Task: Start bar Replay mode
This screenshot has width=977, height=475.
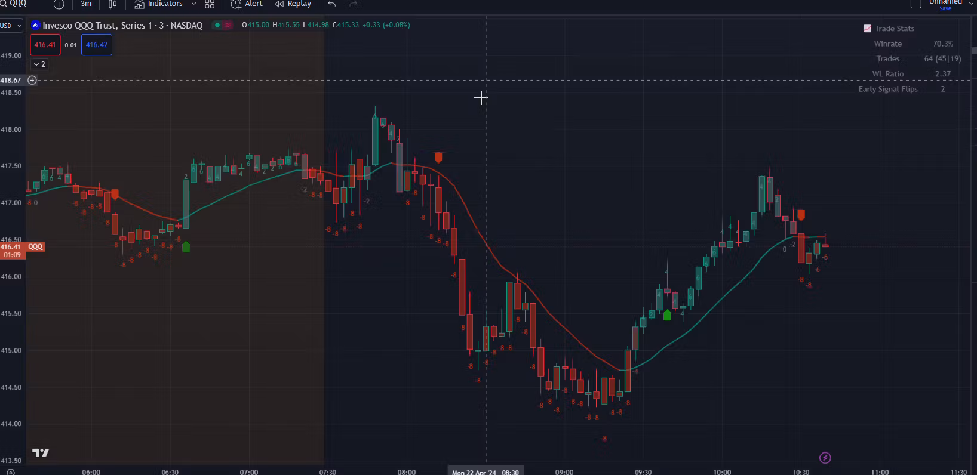Action: click(293, 4)
